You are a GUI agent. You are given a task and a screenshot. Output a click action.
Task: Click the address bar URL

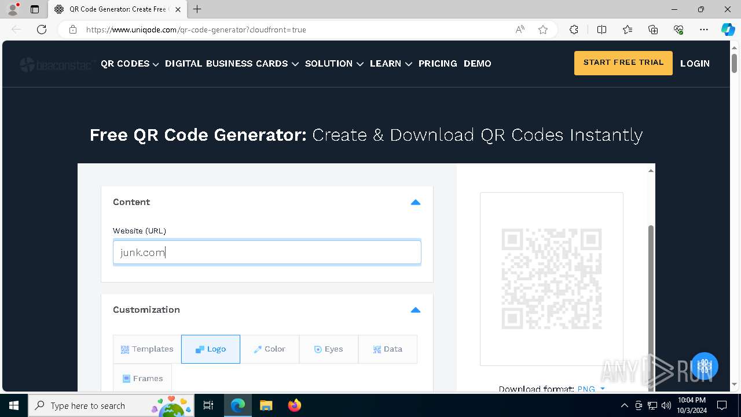(196, 30)
